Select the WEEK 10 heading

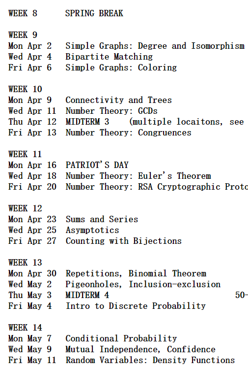tap(25, 89)
